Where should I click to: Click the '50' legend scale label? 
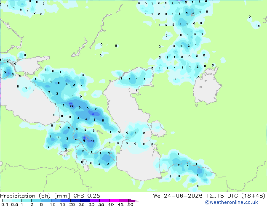pos(131,204)
